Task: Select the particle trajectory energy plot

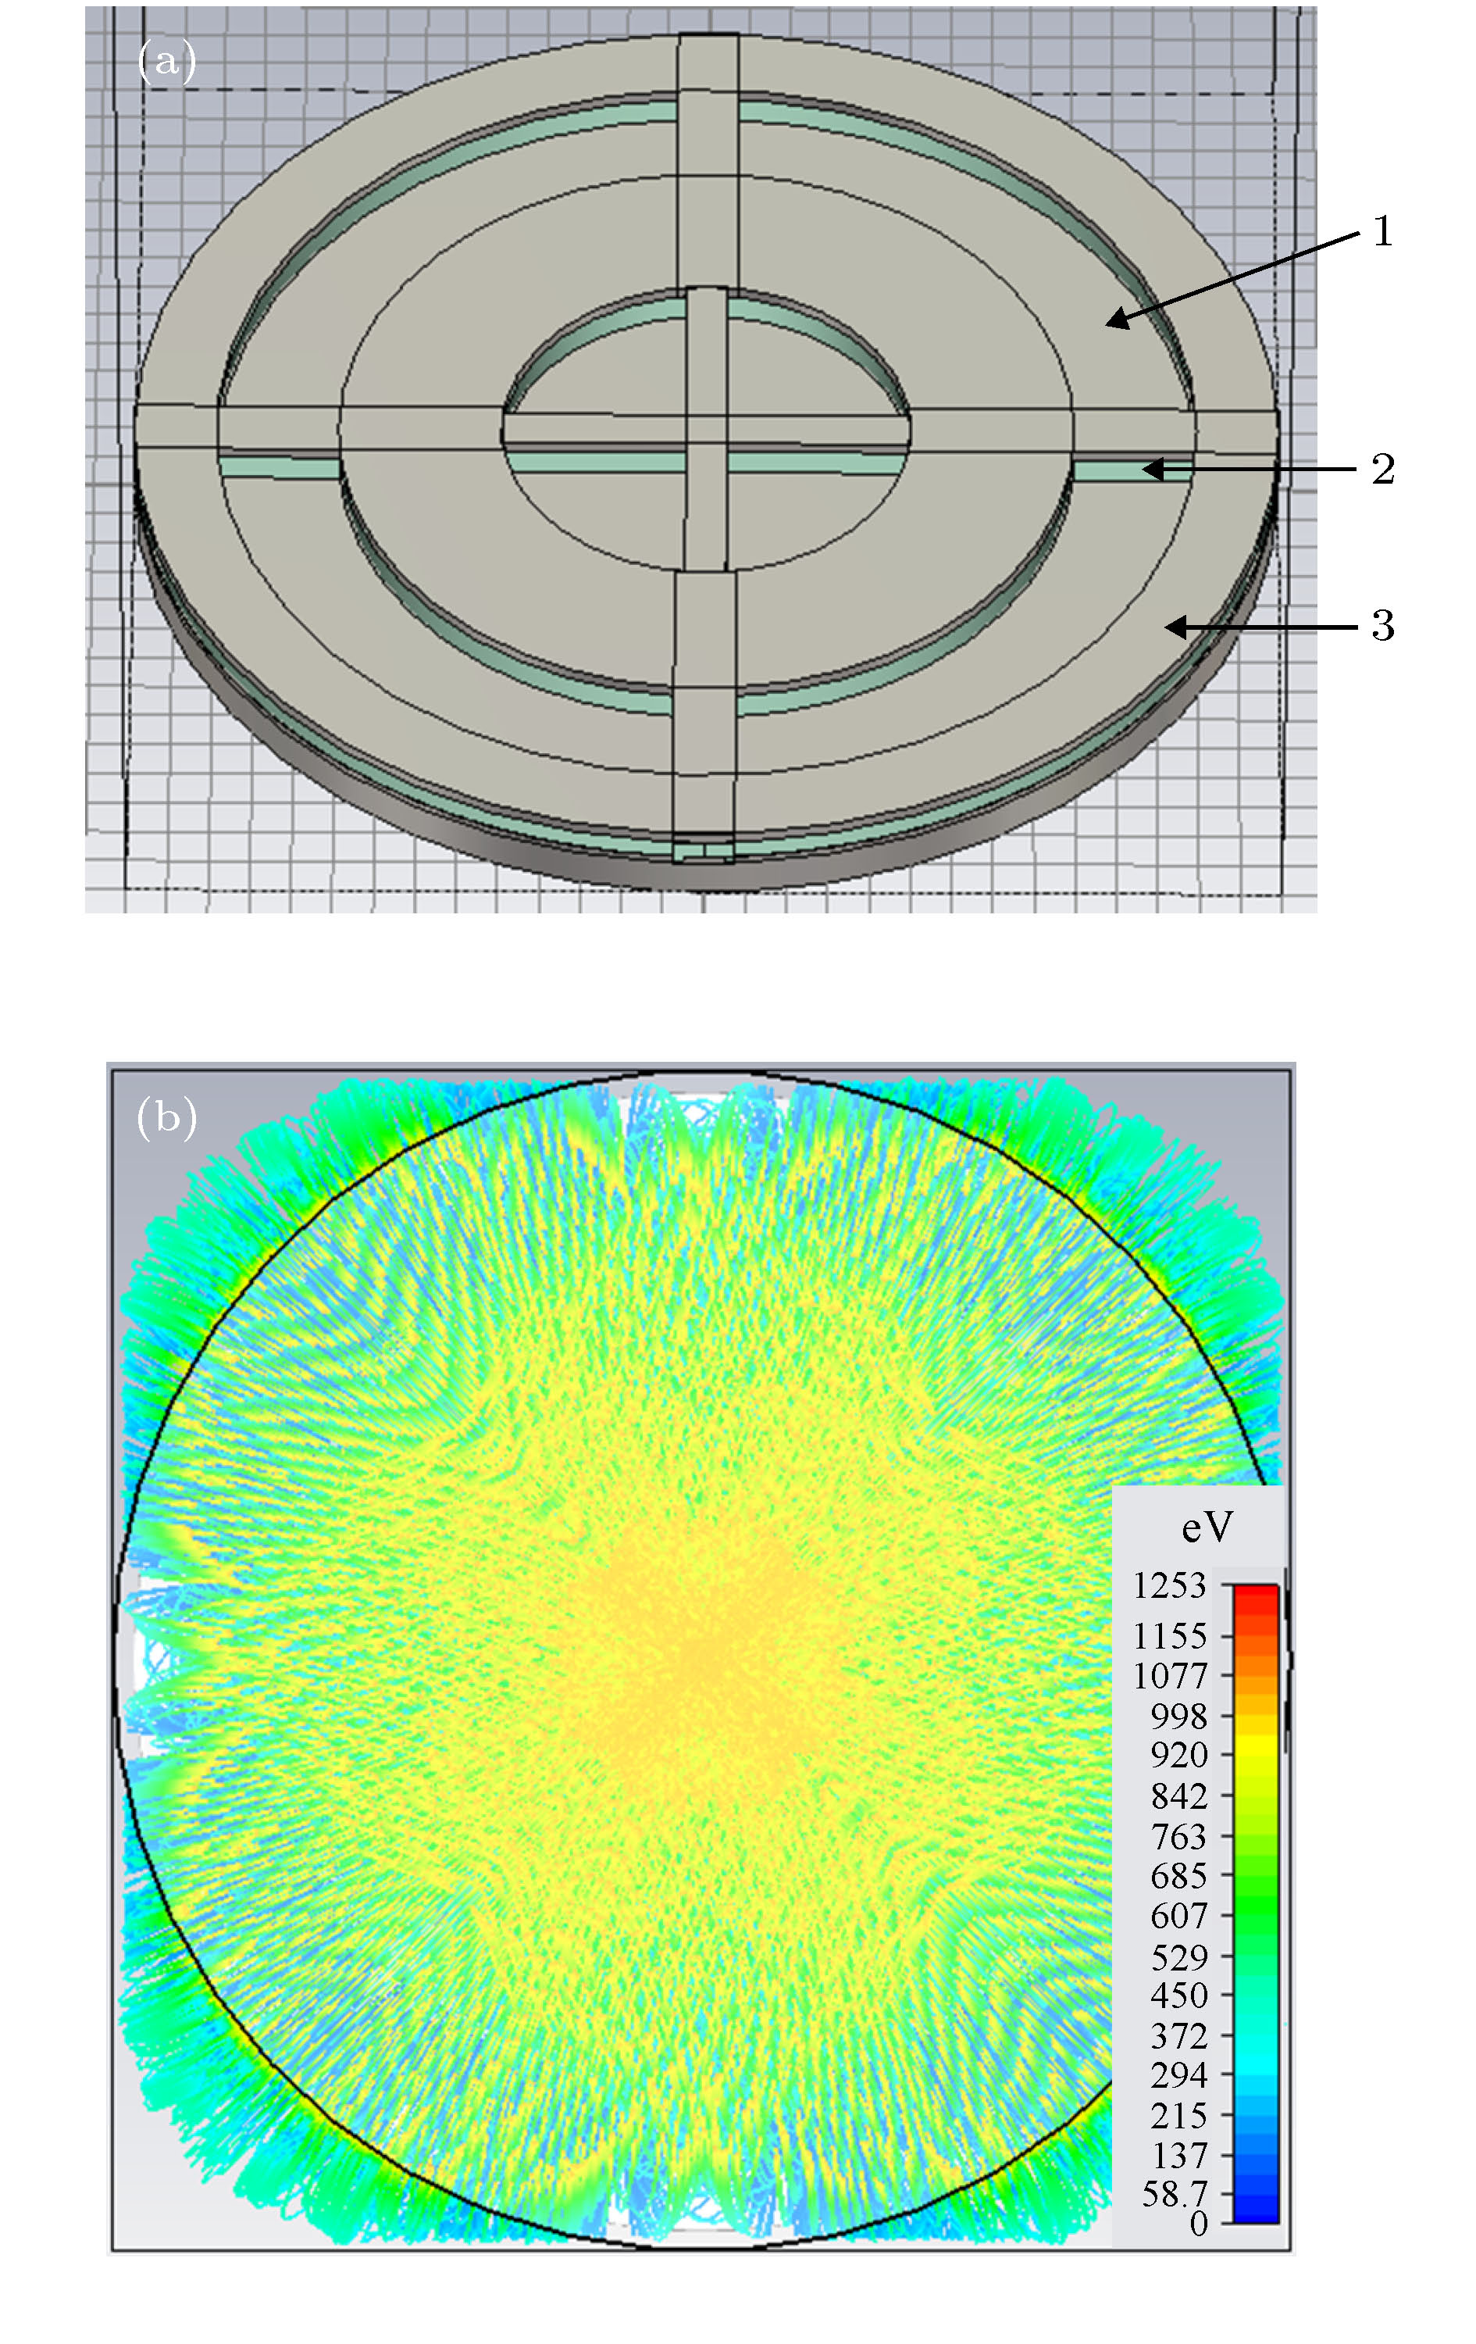Action: 701,1658
